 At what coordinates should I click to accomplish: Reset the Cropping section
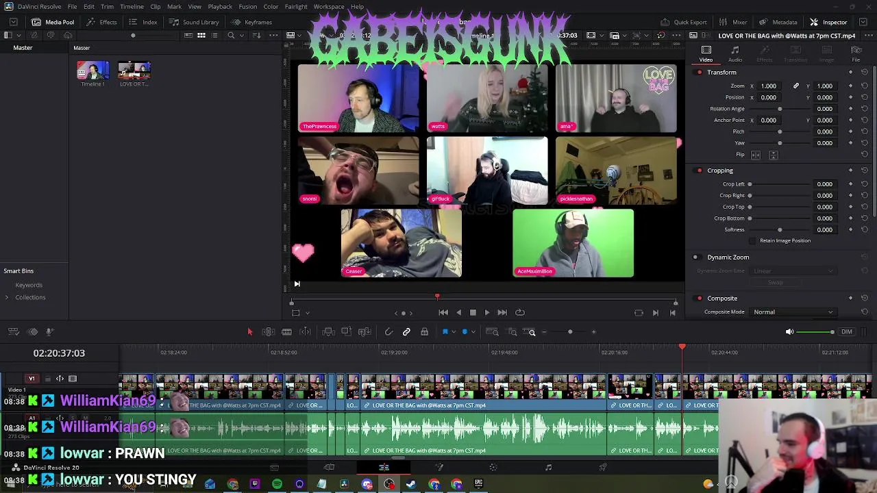[864, 170]
